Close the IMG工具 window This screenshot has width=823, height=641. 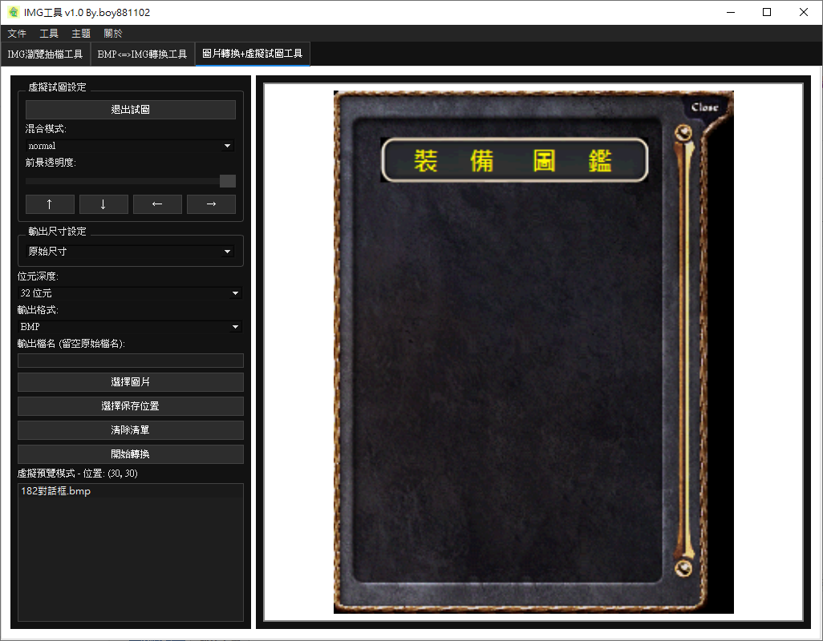click(804, 12)
